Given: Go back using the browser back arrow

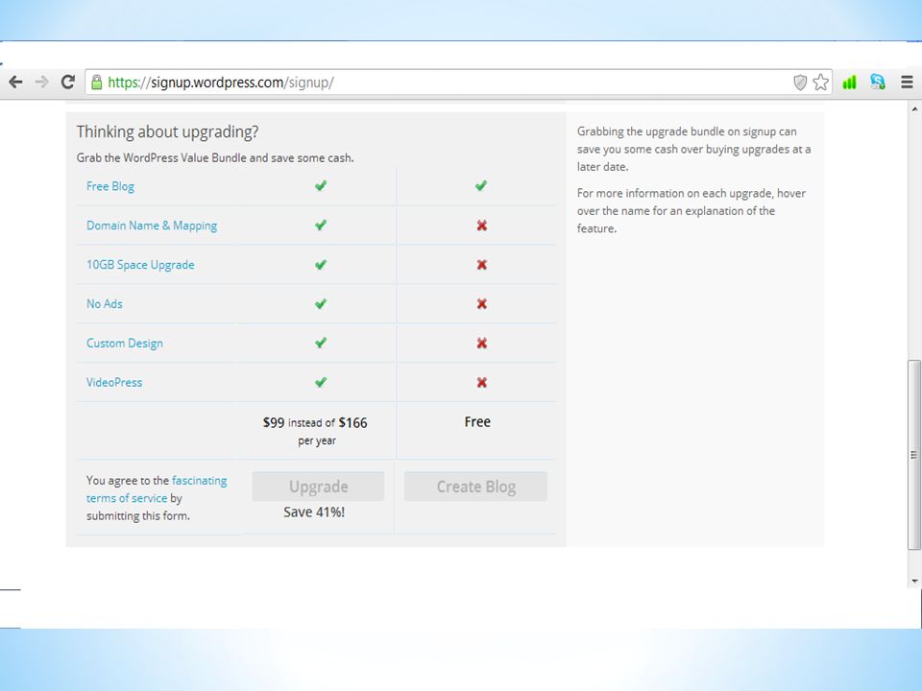Looking at the screenshot, I should (x=16, y=83).
